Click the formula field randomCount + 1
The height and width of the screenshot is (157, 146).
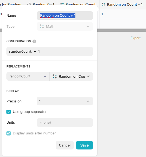tap(50, 51)
